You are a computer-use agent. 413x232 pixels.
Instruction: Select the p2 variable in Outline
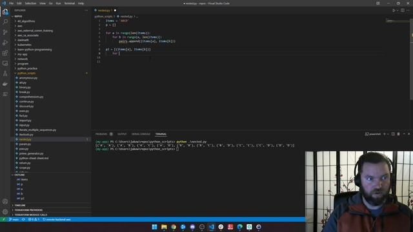[22, 198]
